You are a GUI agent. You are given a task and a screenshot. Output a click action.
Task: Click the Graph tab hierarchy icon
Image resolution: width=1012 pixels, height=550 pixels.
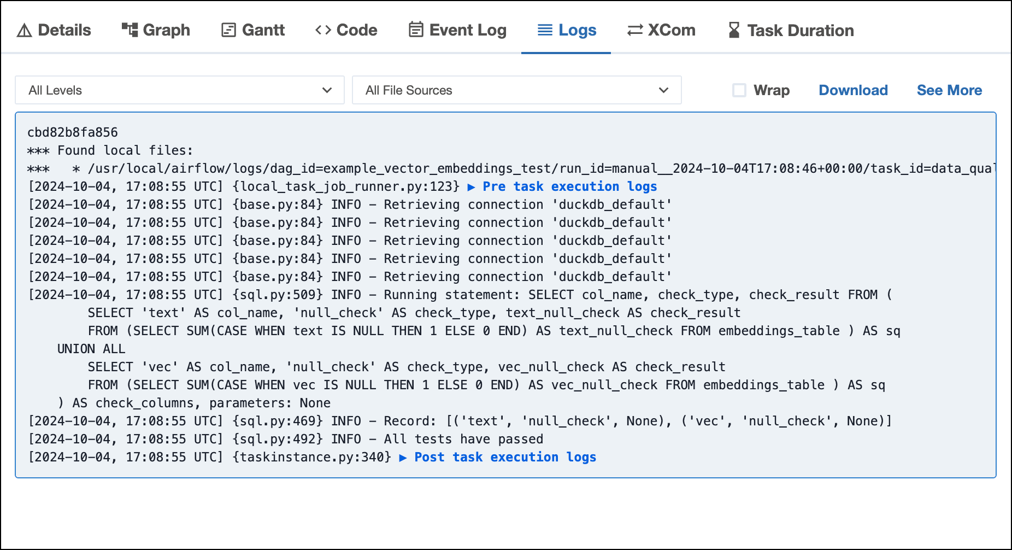click(x=130, y=30)
